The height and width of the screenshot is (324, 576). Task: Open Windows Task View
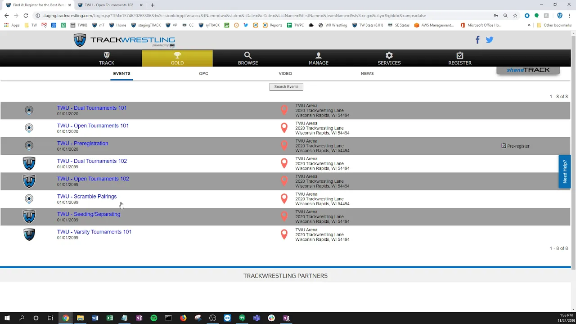[50, 318]
